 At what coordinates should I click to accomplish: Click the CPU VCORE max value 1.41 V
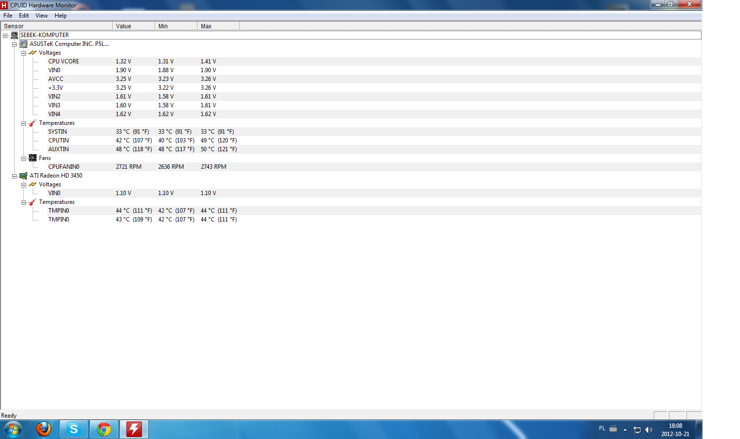pos(208,61)
